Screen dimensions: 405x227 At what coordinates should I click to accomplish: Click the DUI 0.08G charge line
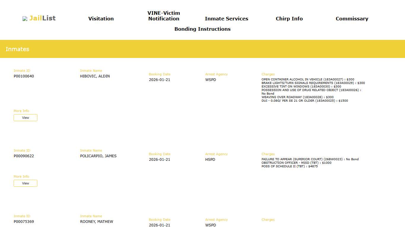[304, 101]
